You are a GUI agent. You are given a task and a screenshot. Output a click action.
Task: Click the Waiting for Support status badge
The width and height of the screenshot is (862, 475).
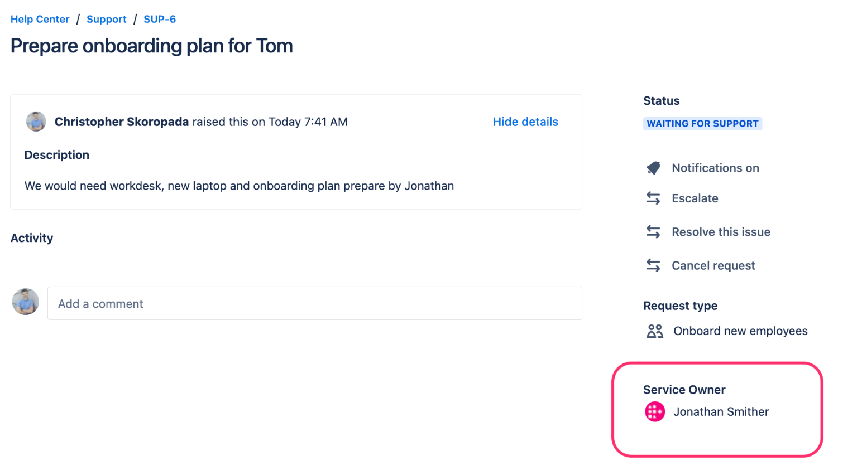point(702,123)
